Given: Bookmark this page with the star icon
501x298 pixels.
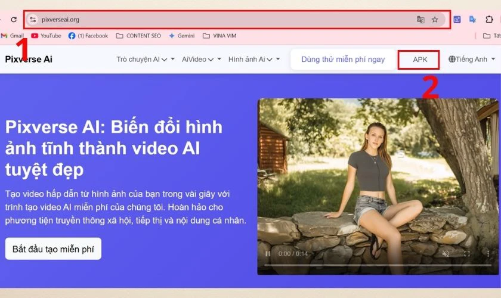Looking at the screenshot, I should click(435, 20).
